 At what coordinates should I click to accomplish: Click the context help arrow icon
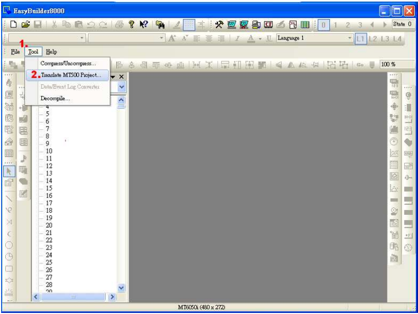[144, 24]
